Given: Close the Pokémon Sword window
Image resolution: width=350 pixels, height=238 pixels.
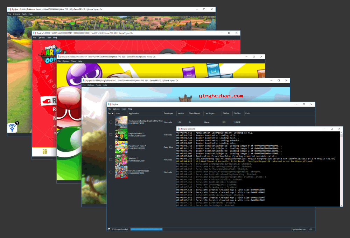Looking at the screenshot, I should tap(212, 9).
